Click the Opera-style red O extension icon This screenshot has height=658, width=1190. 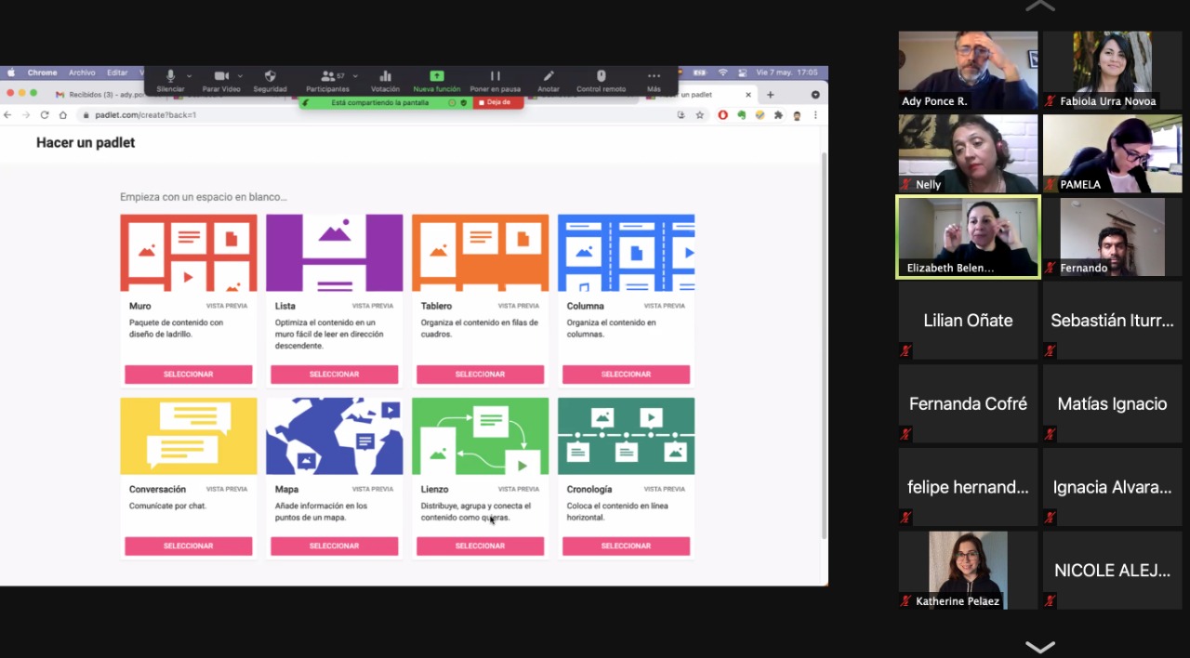tap(723, 115)
